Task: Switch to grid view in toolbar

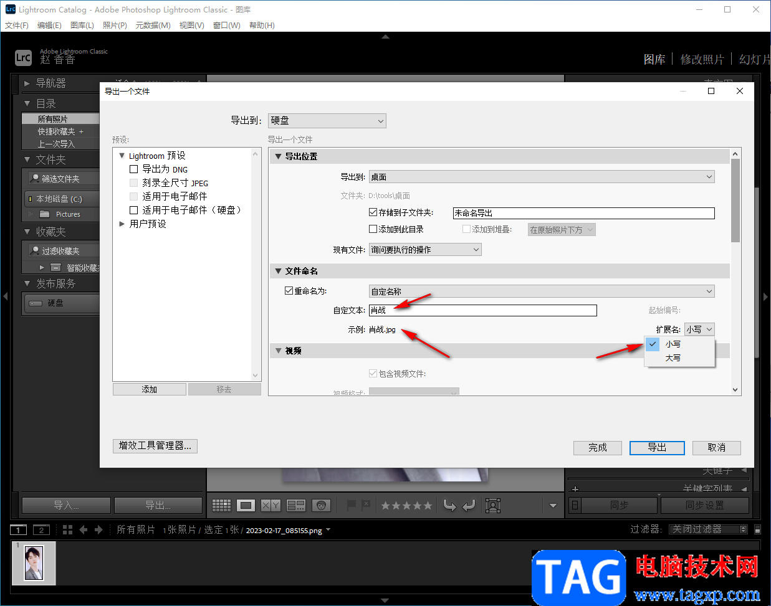Action: point(221,505)
